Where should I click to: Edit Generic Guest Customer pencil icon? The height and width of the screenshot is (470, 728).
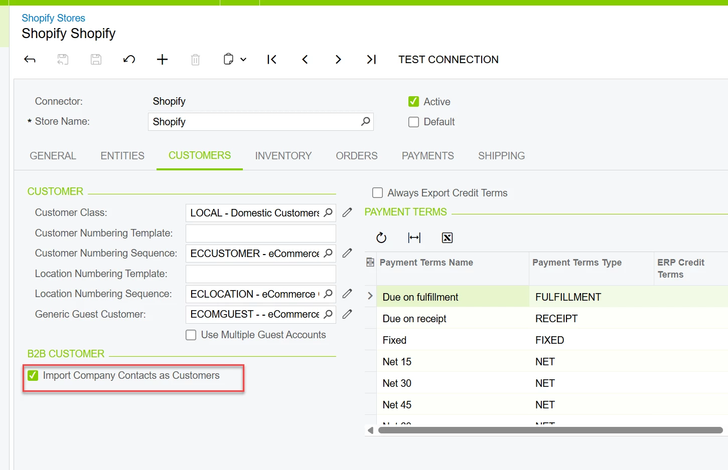(x=347, y=314)
